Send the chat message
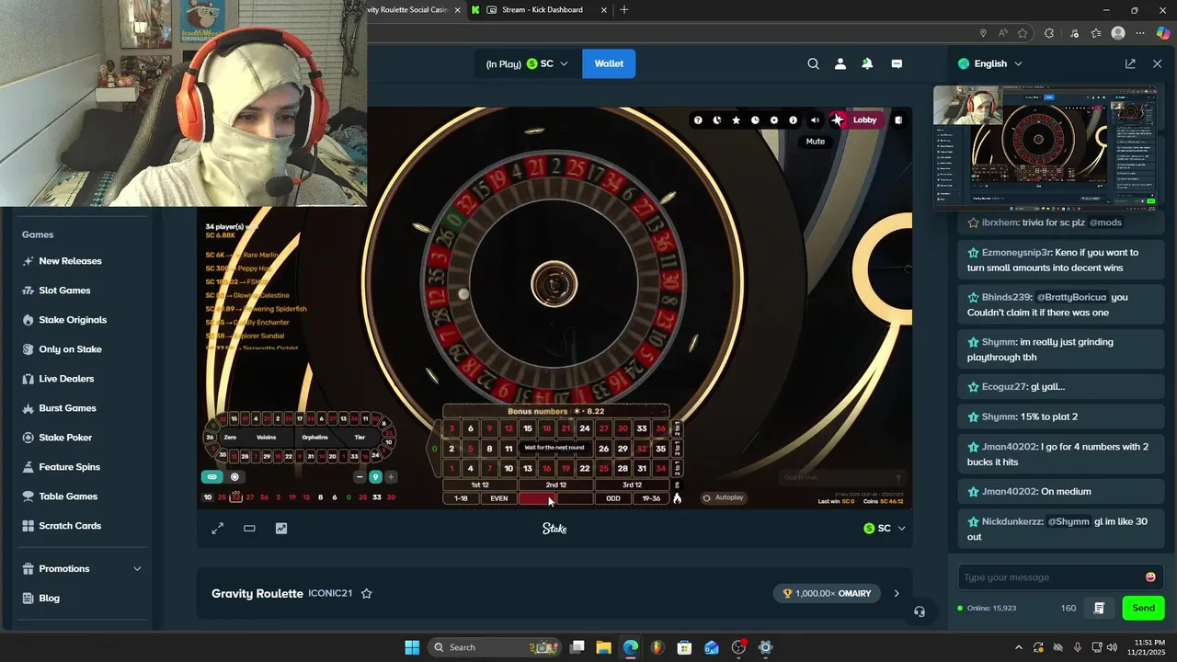1177x662 pixels. 1144,608
